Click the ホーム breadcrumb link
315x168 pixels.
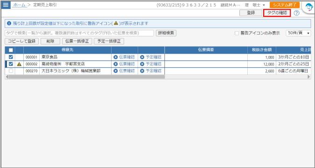coord(19,5)
